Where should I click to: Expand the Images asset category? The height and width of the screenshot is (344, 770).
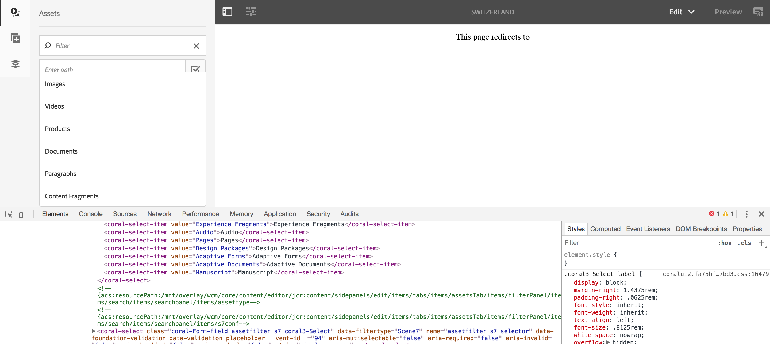pyautogui.click(x=55, y=83)
